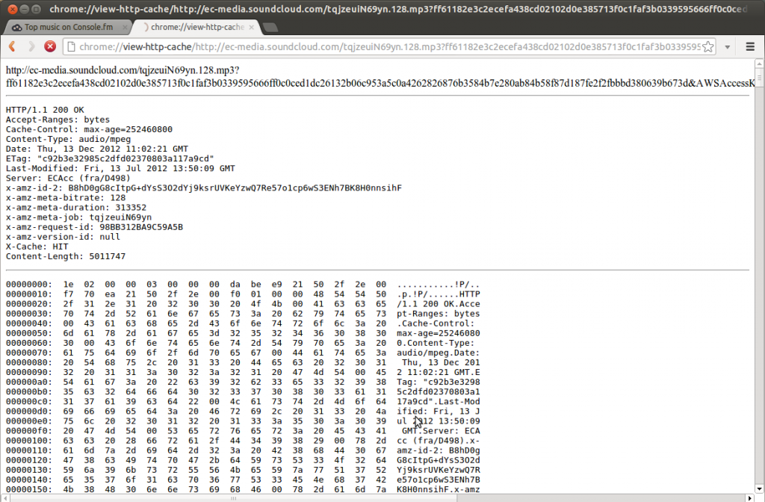This screenshot has height=502, width=765.
Task: Focus the address bar URL field
Action: [388, 47]
